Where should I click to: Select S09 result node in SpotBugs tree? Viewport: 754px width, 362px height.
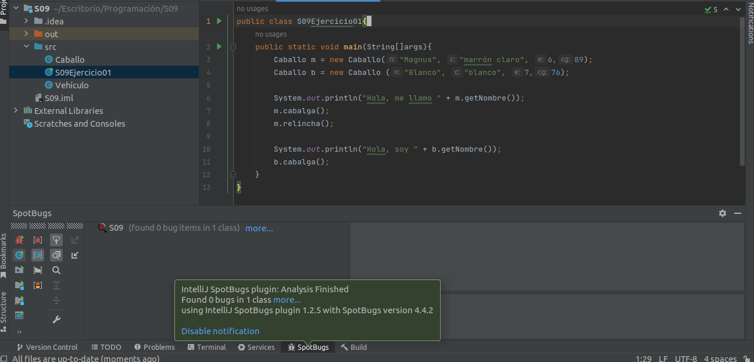116,228
